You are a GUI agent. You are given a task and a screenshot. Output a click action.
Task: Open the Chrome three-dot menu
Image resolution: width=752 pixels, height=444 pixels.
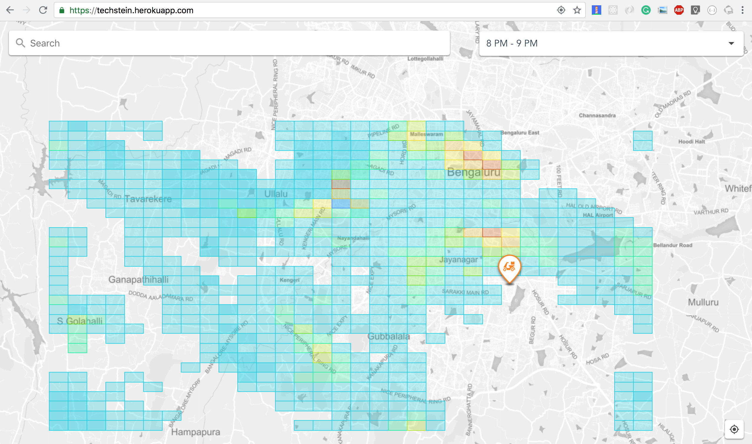[742, 10]
